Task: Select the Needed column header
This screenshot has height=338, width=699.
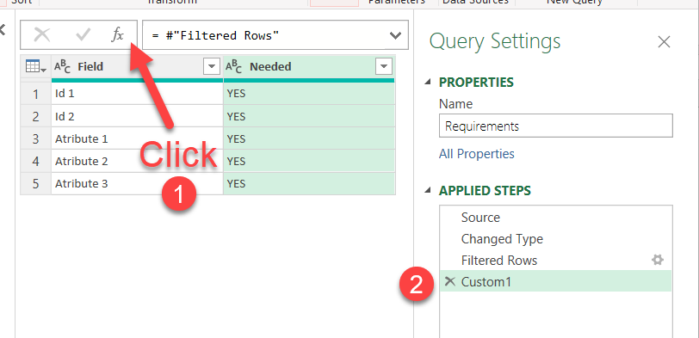Action: pos(309,67)
